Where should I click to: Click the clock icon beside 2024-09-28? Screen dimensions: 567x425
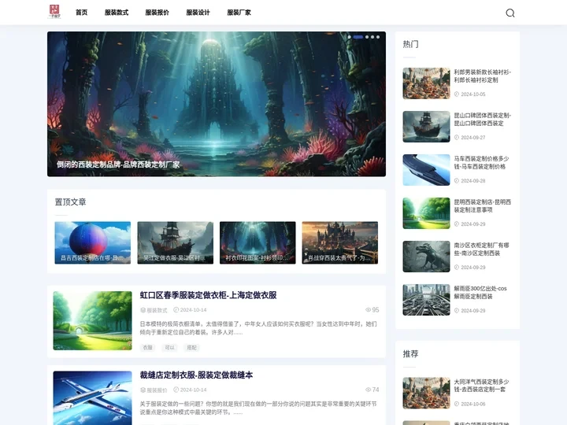(x=456, y=181)
